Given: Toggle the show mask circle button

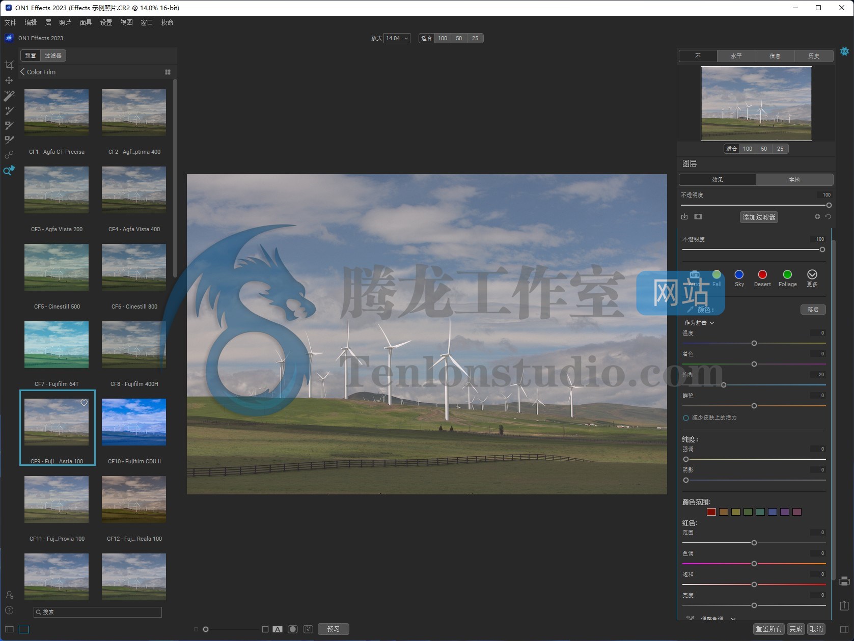Looking at the screenshot, I should point(293,629).
